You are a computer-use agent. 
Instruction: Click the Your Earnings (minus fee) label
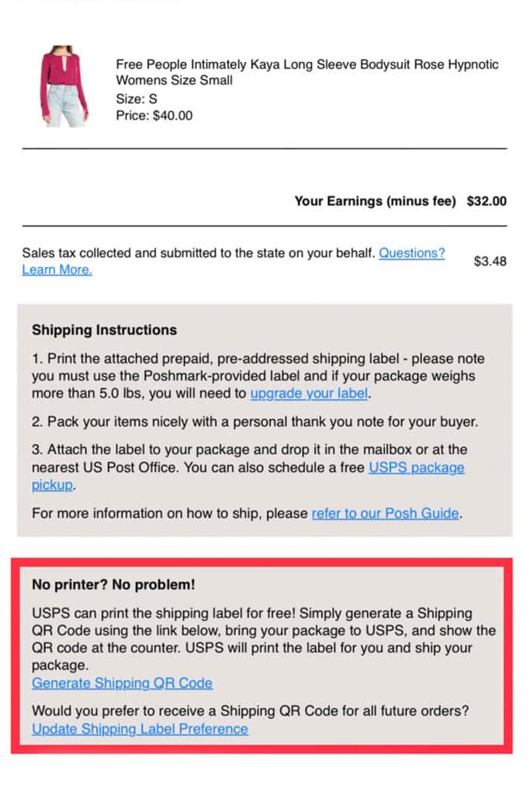tap(375, 201)
